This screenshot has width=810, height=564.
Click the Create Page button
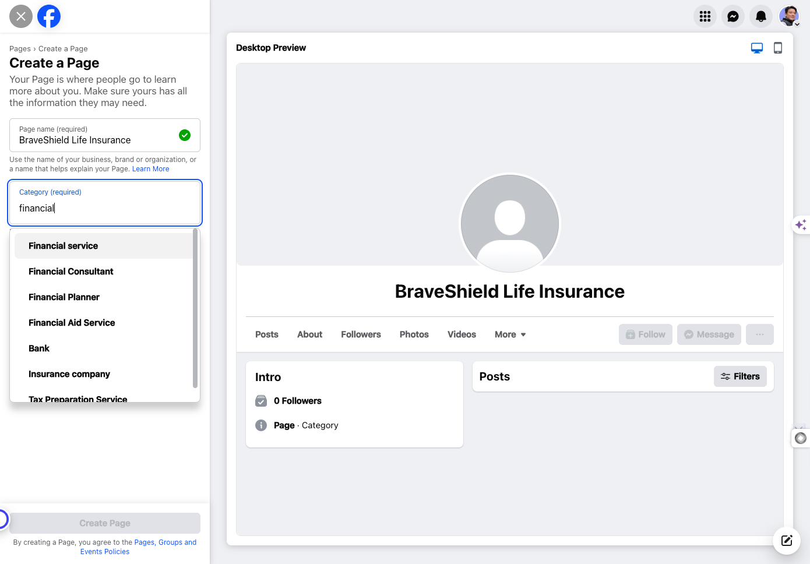click(105, 523)
